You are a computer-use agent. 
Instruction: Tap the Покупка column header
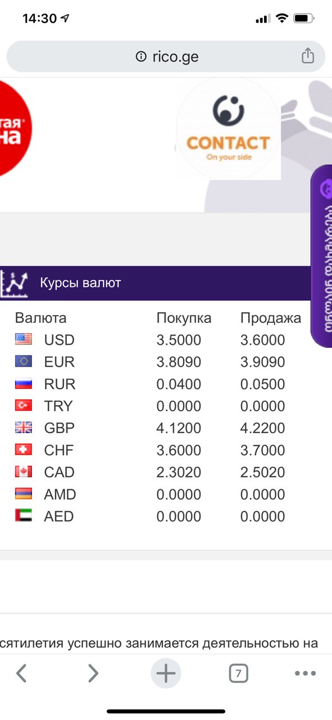coord(184,318)
